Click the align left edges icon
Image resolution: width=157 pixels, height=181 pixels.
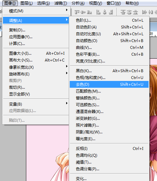[98, 12]
